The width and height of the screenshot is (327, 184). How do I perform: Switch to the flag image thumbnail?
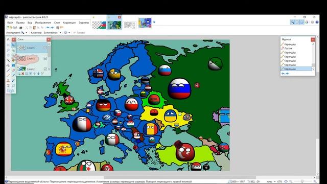point(99,25)
